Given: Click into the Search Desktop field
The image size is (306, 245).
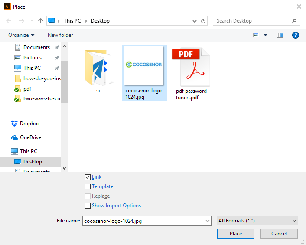Looking at the screenshot, I should (257, 21).
